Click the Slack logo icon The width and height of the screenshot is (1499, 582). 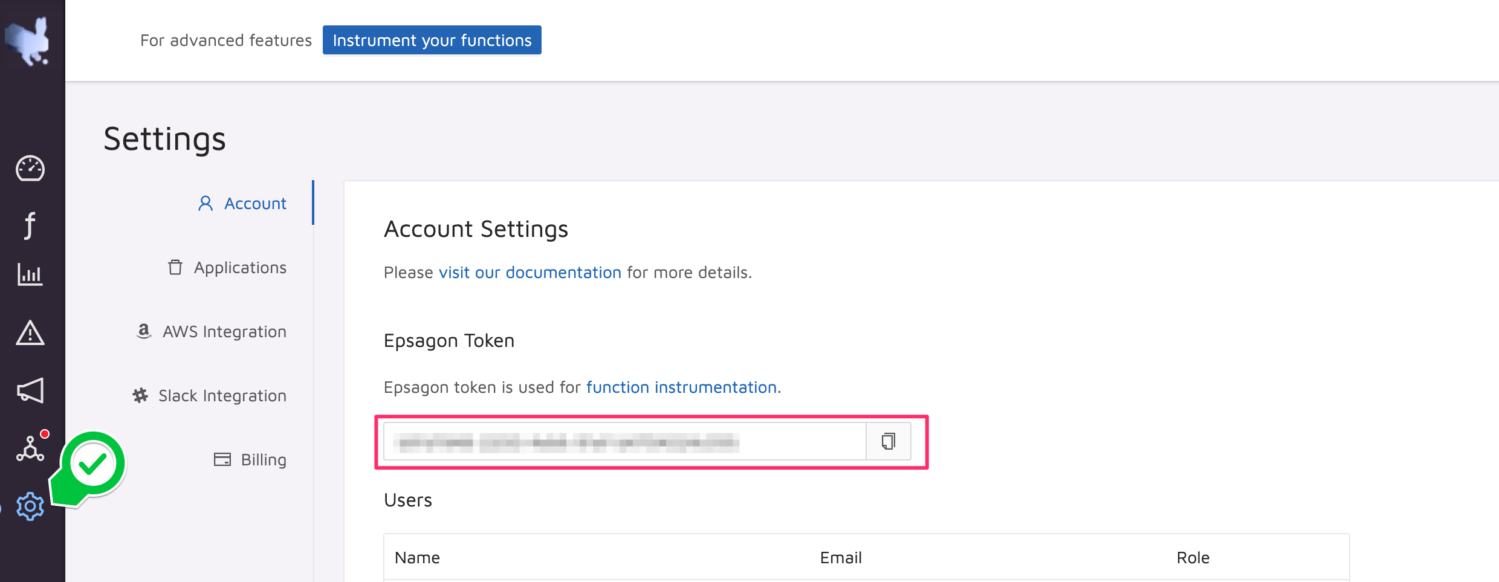click(140, 395)
